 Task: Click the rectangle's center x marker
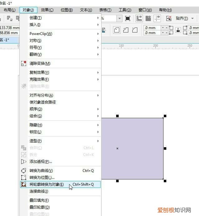tap(117, 148)
